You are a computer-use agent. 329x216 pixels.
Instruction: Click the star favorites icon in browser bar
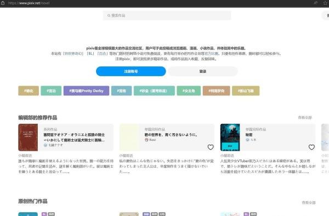(x=325, y=3)
